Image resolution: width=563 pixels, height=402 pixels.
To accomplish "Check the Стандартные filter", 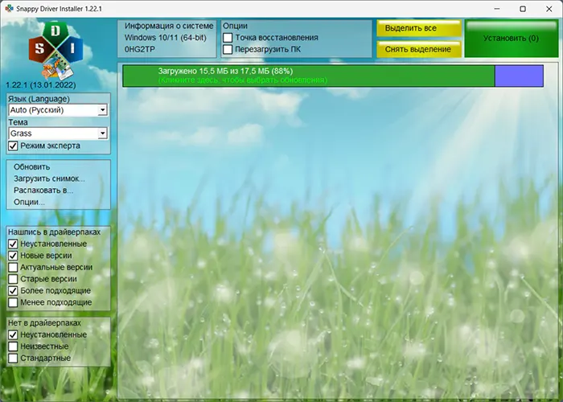I will tap(13, 359).
